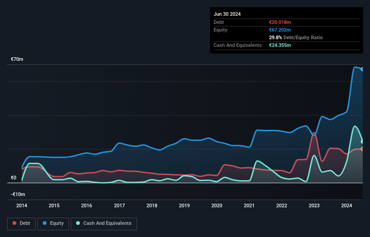
Task: Click the €67.202m Equity value in tooltip
Action: click(x=280, y=30)
